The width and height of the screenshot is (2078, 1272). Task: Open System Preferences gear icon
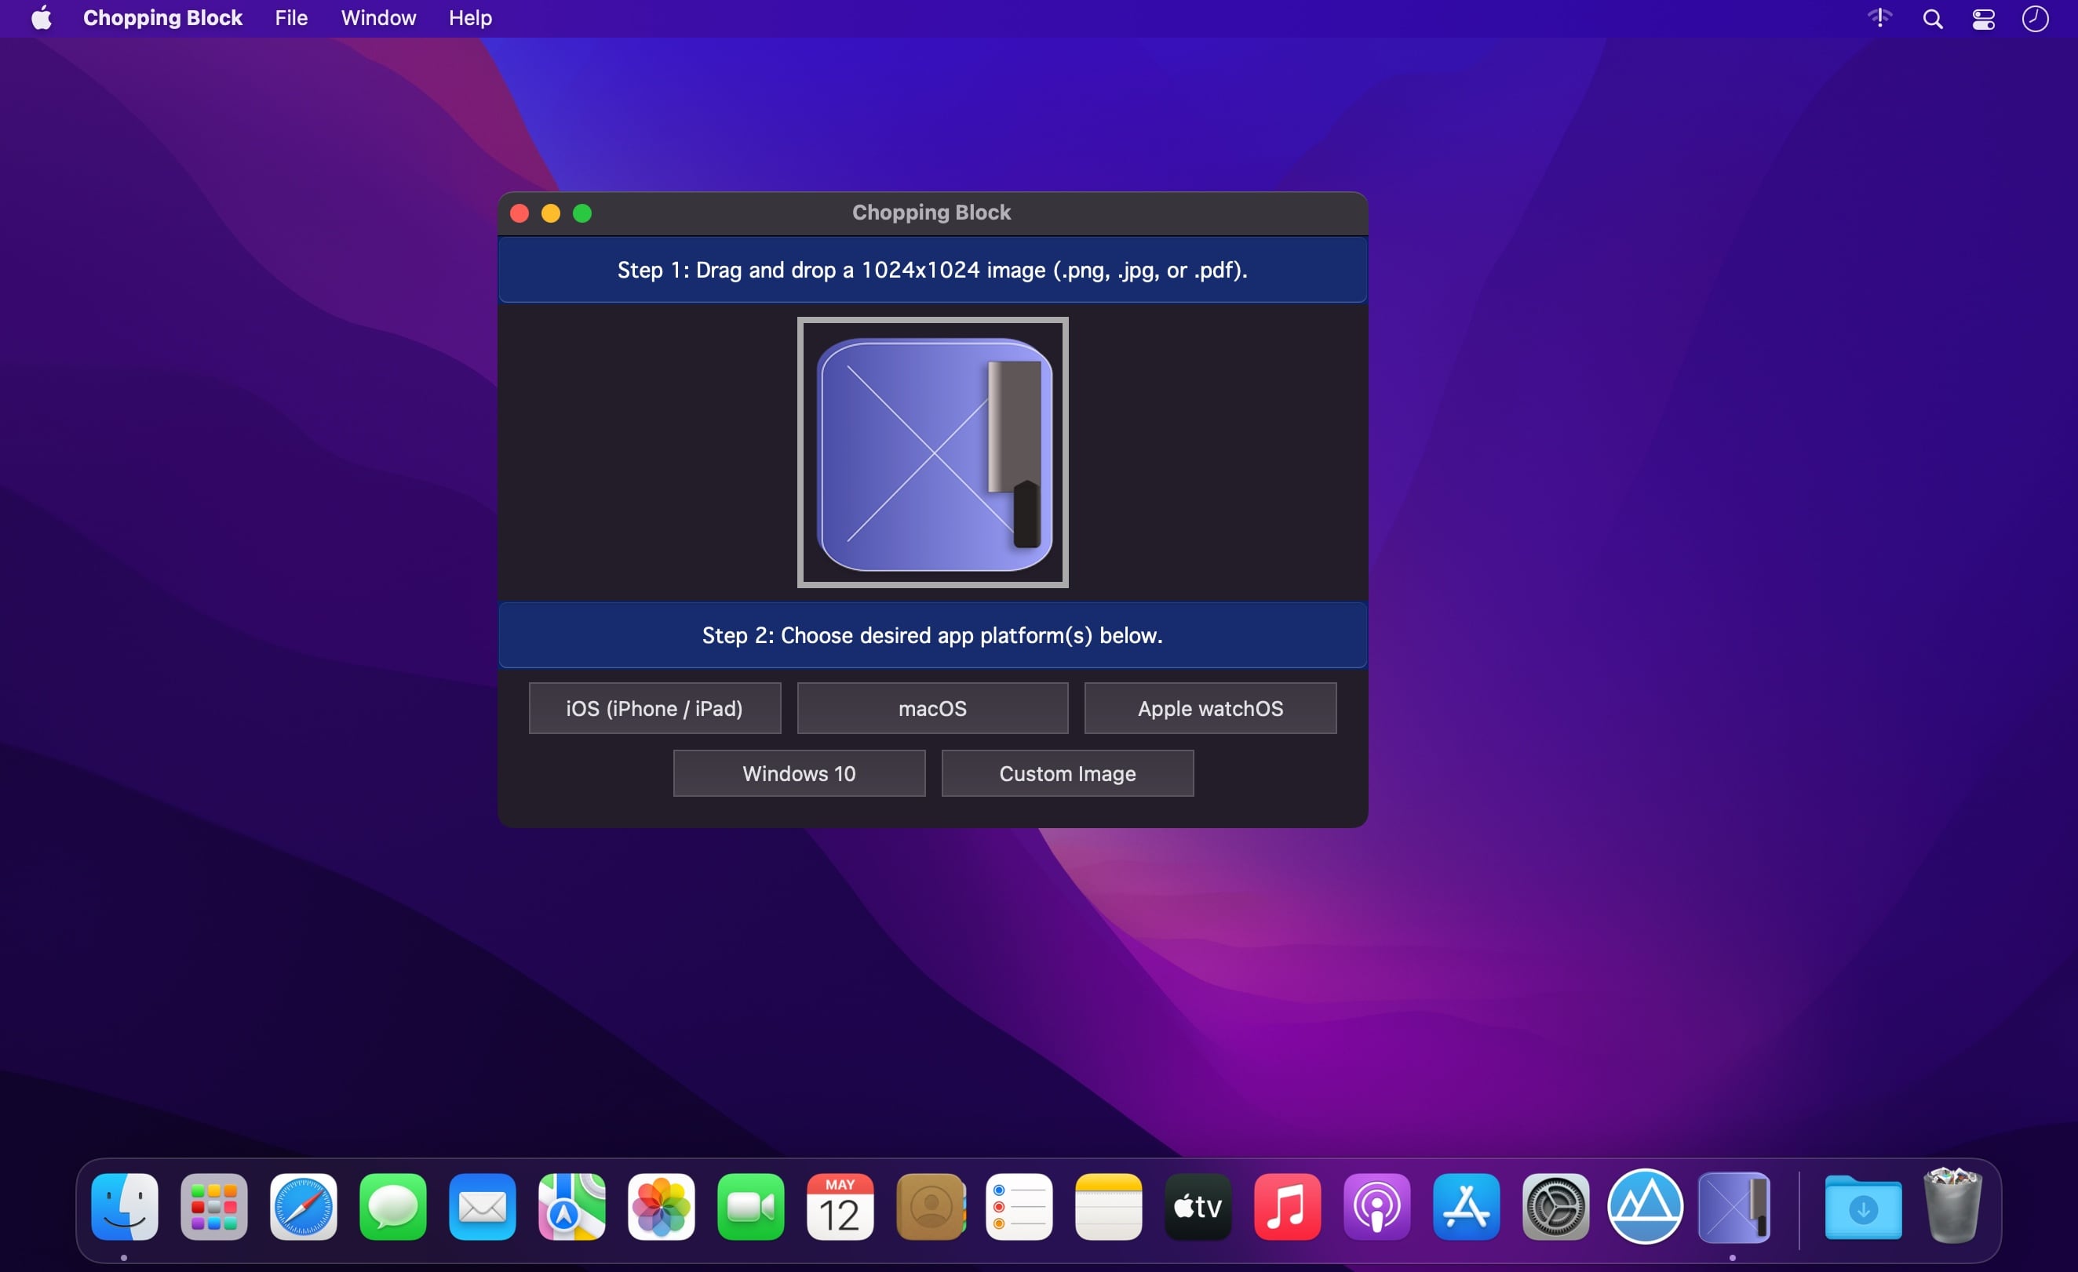click(x=1555, y=1207)
